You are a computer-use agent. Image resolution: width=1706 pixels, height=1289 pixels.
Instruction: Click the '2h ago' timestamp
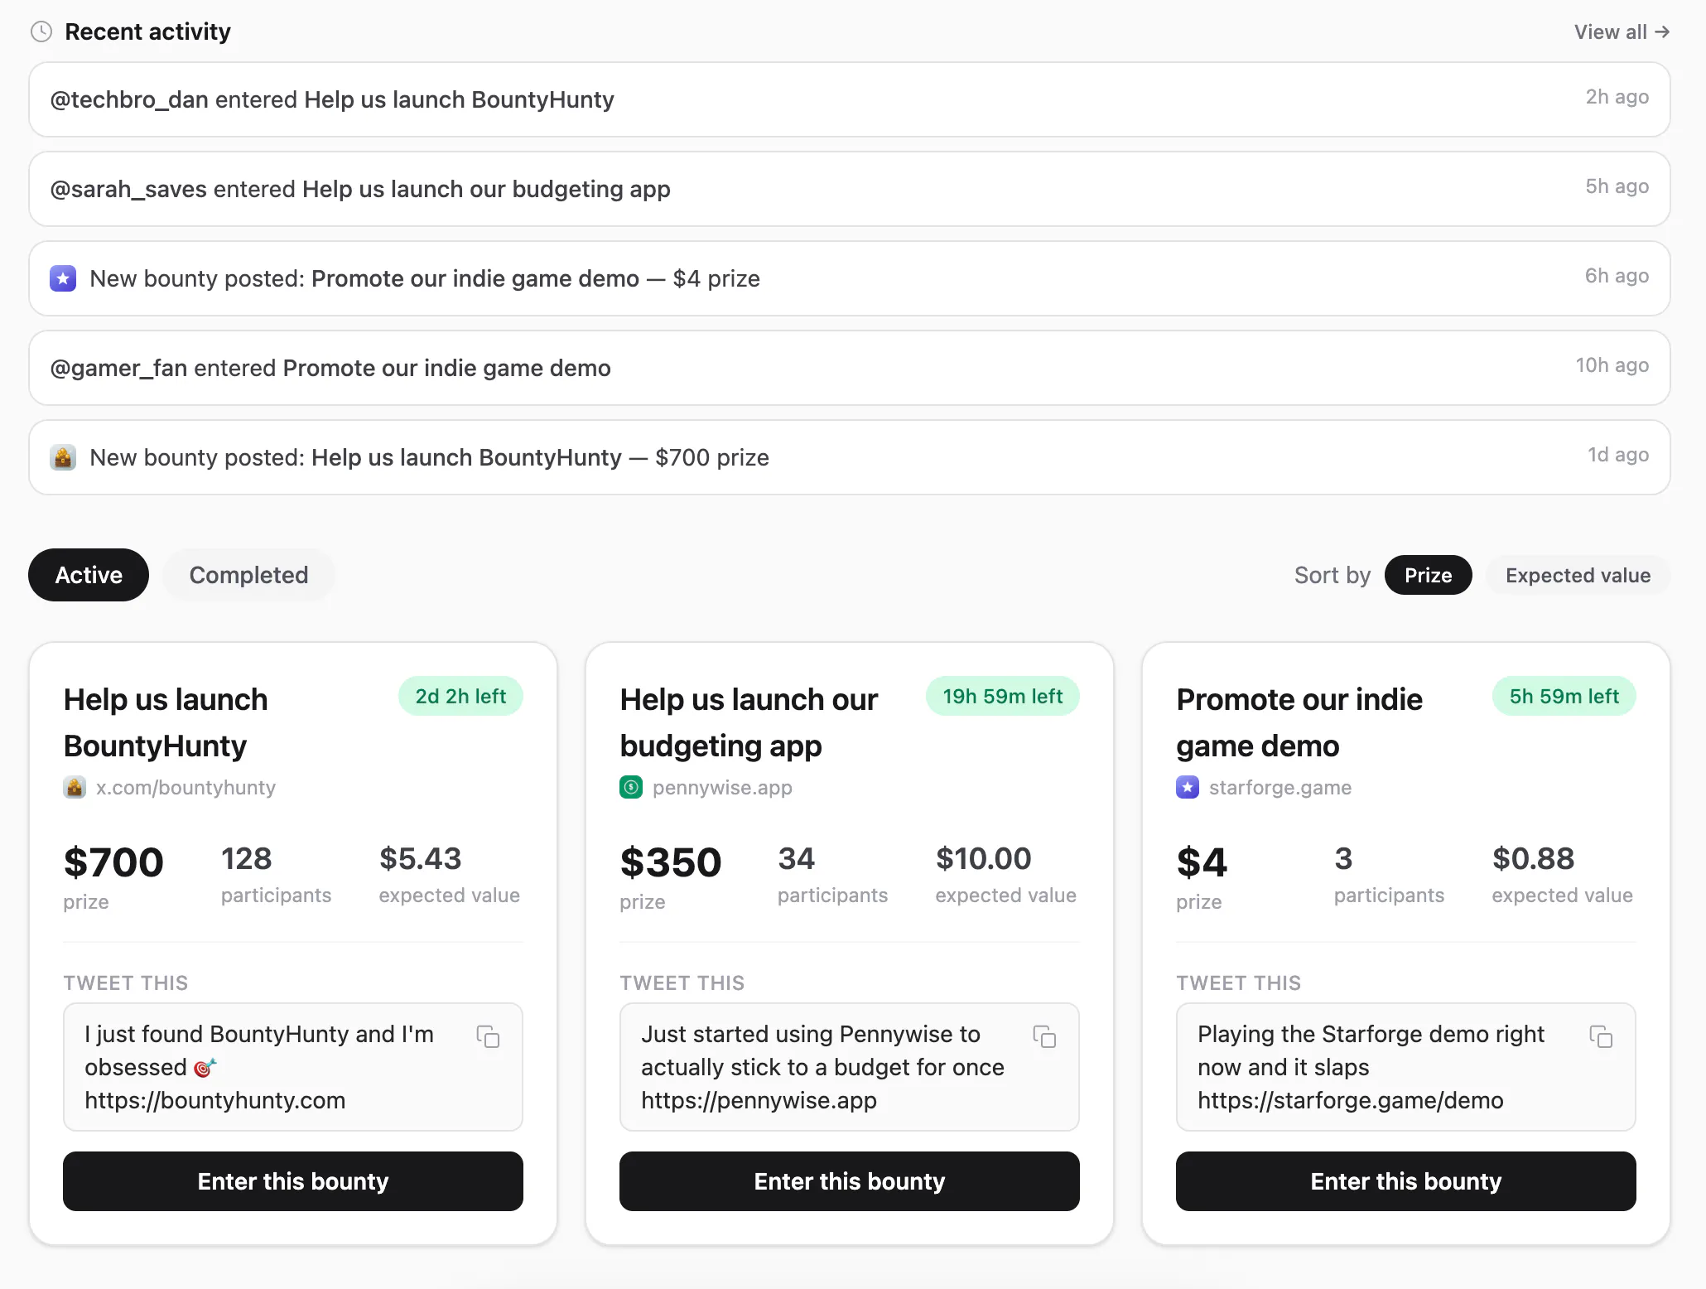pyautogui.click(x=1617, y=97)
